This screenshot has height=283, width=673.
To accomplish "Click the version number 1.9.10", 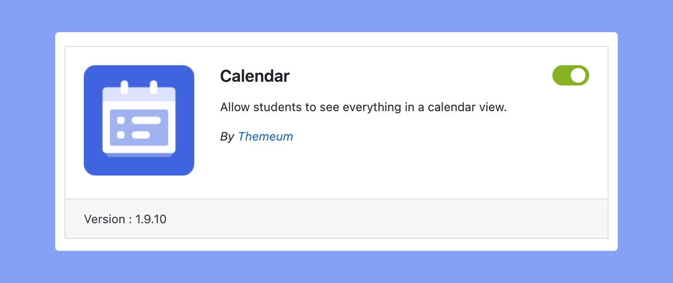I will (151, 219).
